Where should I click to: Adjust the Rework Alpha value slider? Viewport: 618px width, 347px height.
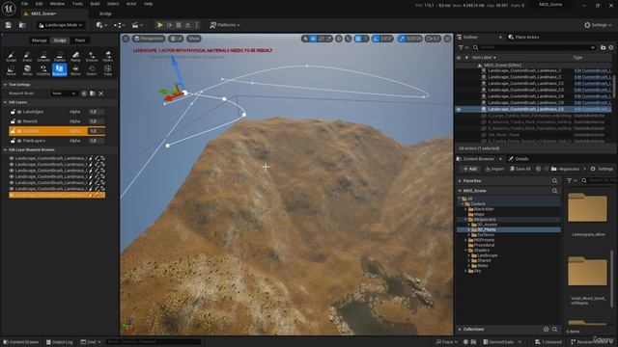[x=97, y=121]
